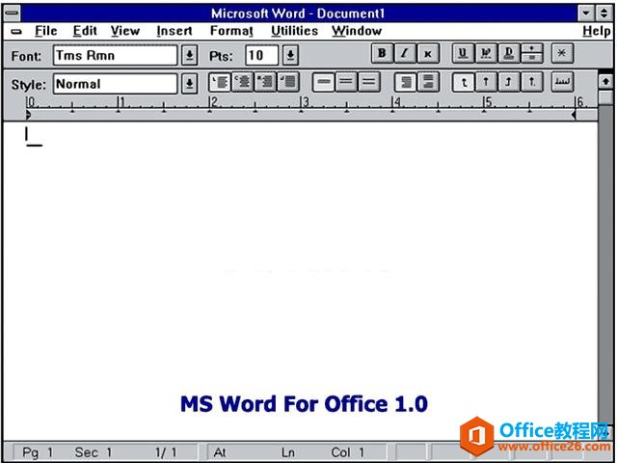Image resolution: width=617 pixels, height=463 pixels.
Task: Click the 'Sec 1' status entry
Action: tap(94, 452)
